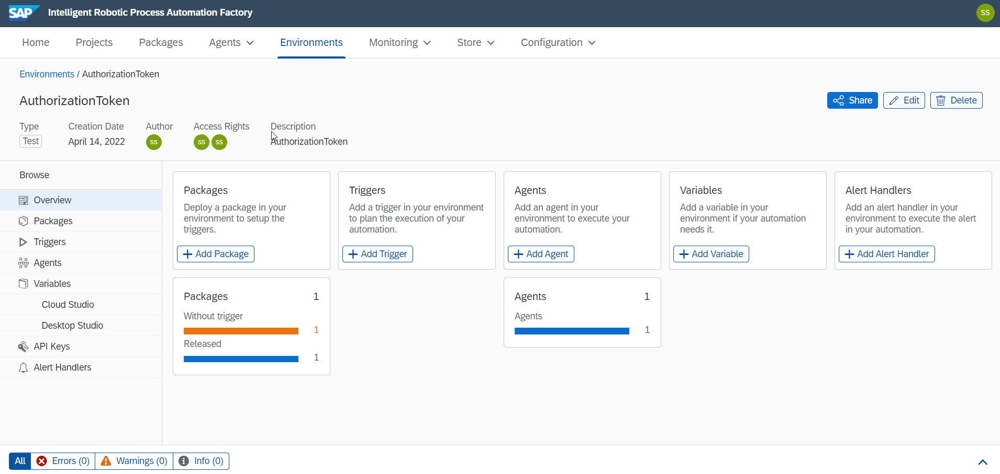Viewport: 1000px width, 474px height.
Task: Click the Overview icon in Browse sidebar
Action: (23, 200)
